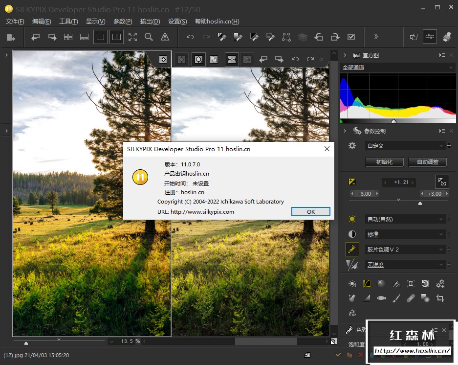Open the 无锐度 sharpness dropdown
Screen dimensions: 458x365
click(405, 265)
